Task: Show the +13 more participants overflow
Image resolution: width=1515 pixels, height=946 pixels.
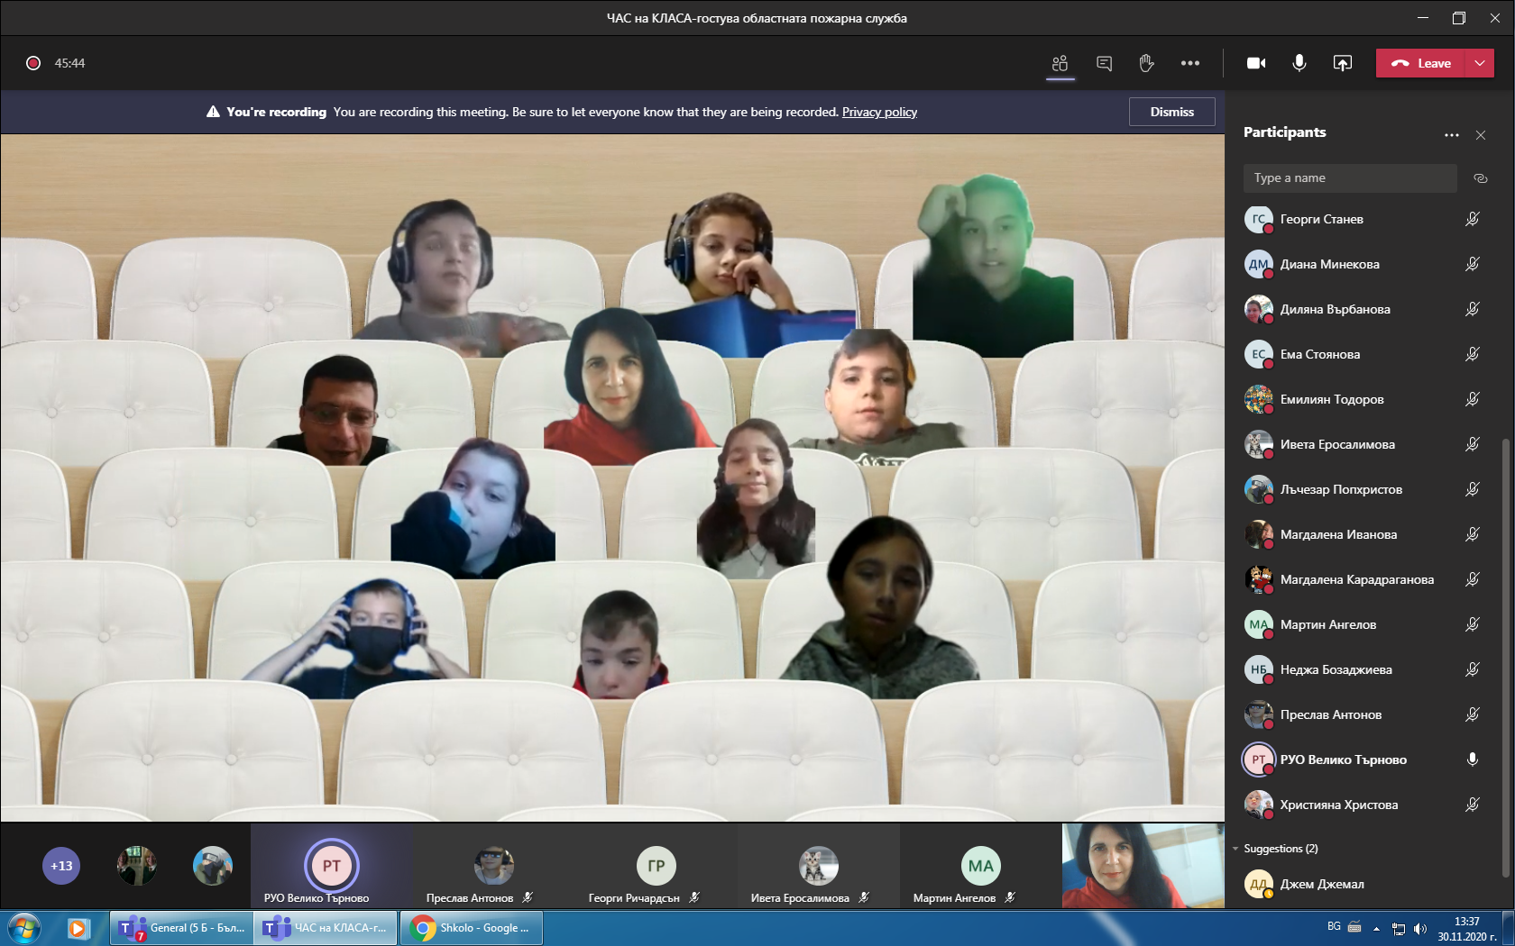Action: pyautogui.click(x=61, y=866)
